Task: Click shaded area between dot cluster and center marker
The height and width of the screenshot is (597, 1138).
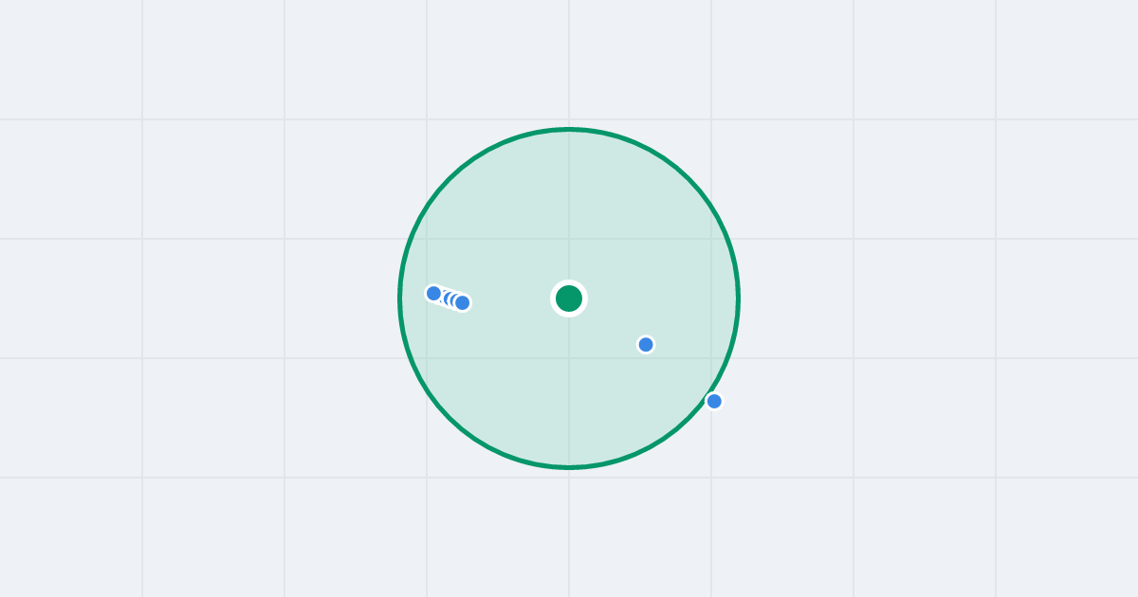Action: tap(512, 299)
